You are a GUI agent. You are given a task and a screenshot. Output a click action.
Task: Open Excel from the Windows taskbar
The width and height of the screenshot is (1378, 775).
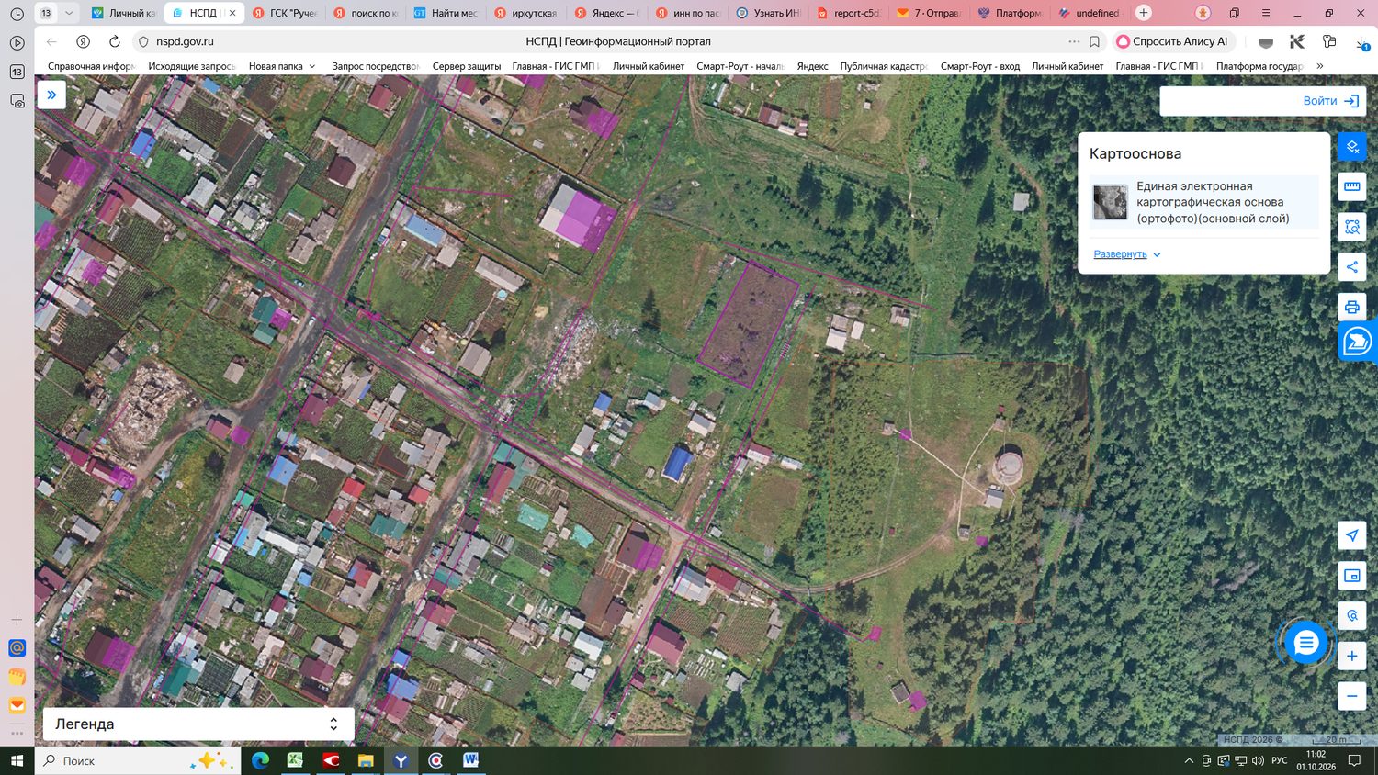(295, 760)
